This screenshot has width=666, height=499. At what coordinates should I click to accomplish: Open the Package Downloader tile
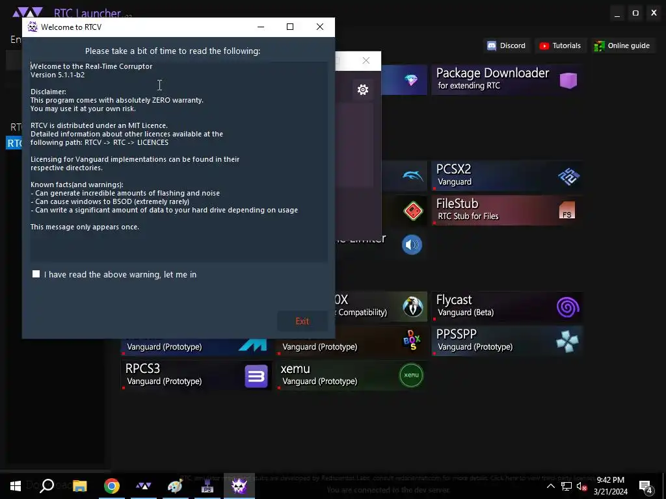tap(507, 80)
